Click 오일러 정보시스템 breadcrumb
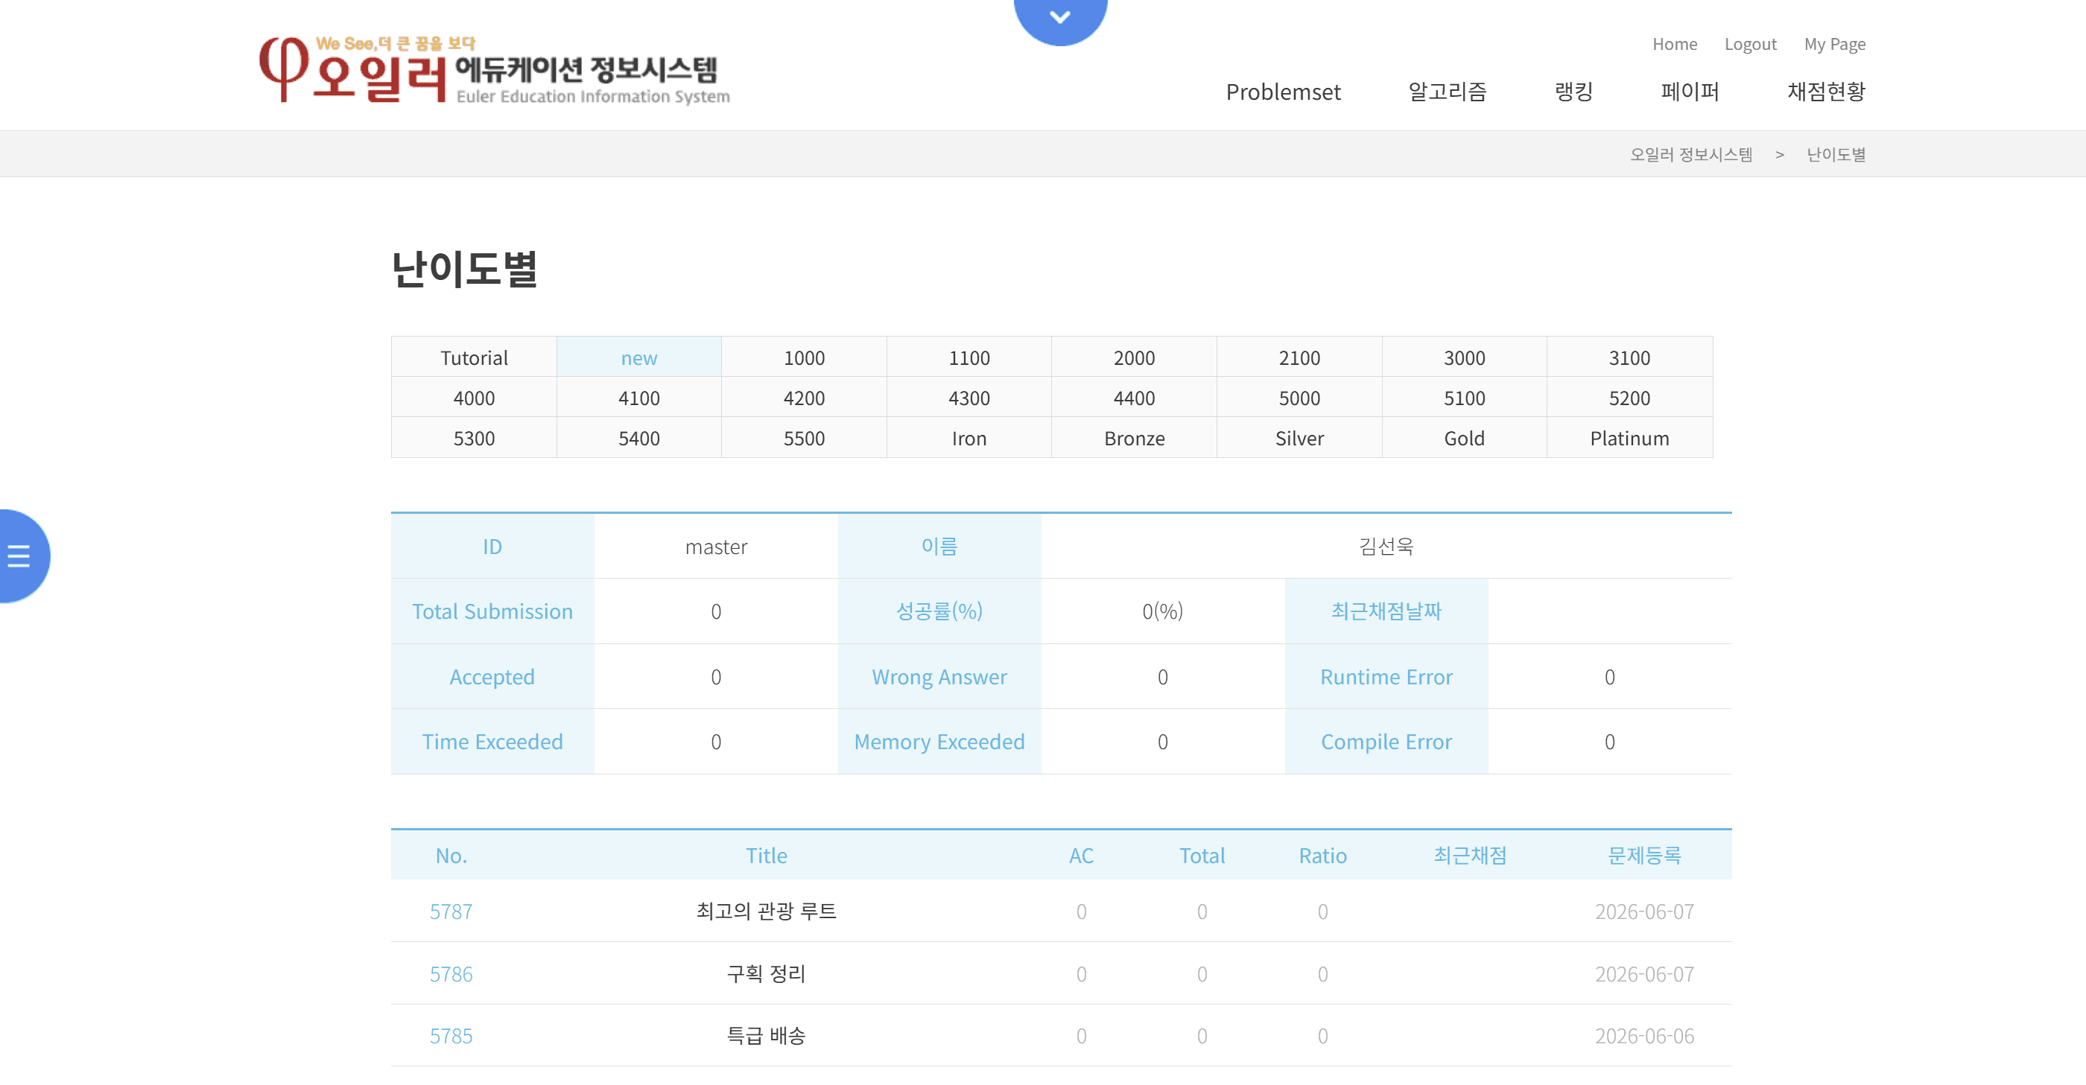This screenshot has width=2086, height=1085. [1691, 154]
